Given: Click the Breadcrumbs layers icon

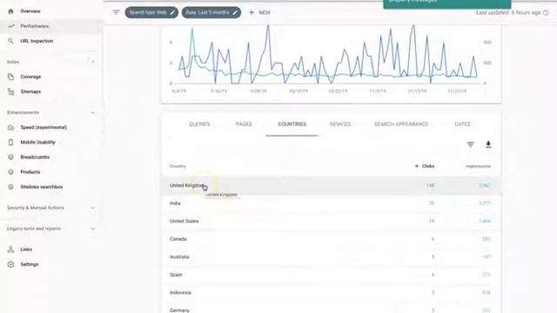Looking at the screenshot, I should [x=10, y=157].
